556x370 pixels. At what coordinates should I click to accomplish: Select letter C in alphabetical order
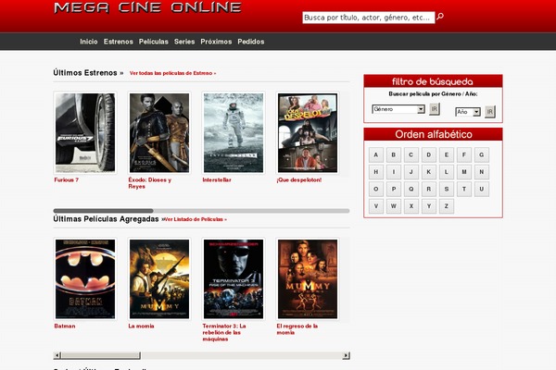(x=411, y=154)
